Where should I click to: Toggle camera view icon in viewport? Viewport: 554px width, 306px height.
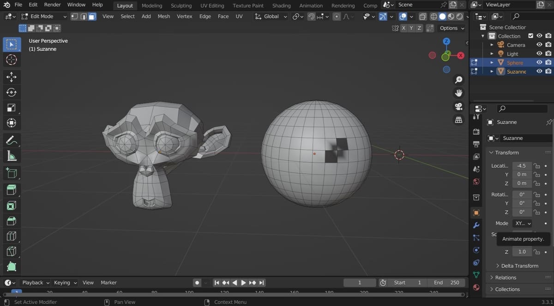coord(458,106)
